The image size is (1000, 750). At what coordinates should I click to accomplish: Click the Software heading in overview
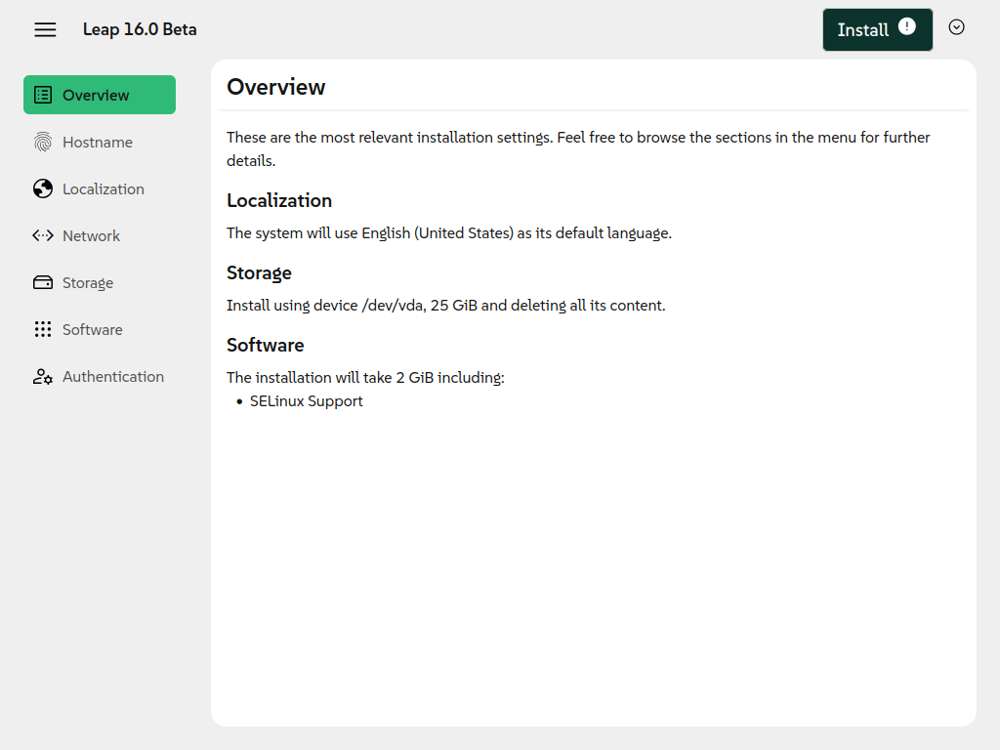266,345
